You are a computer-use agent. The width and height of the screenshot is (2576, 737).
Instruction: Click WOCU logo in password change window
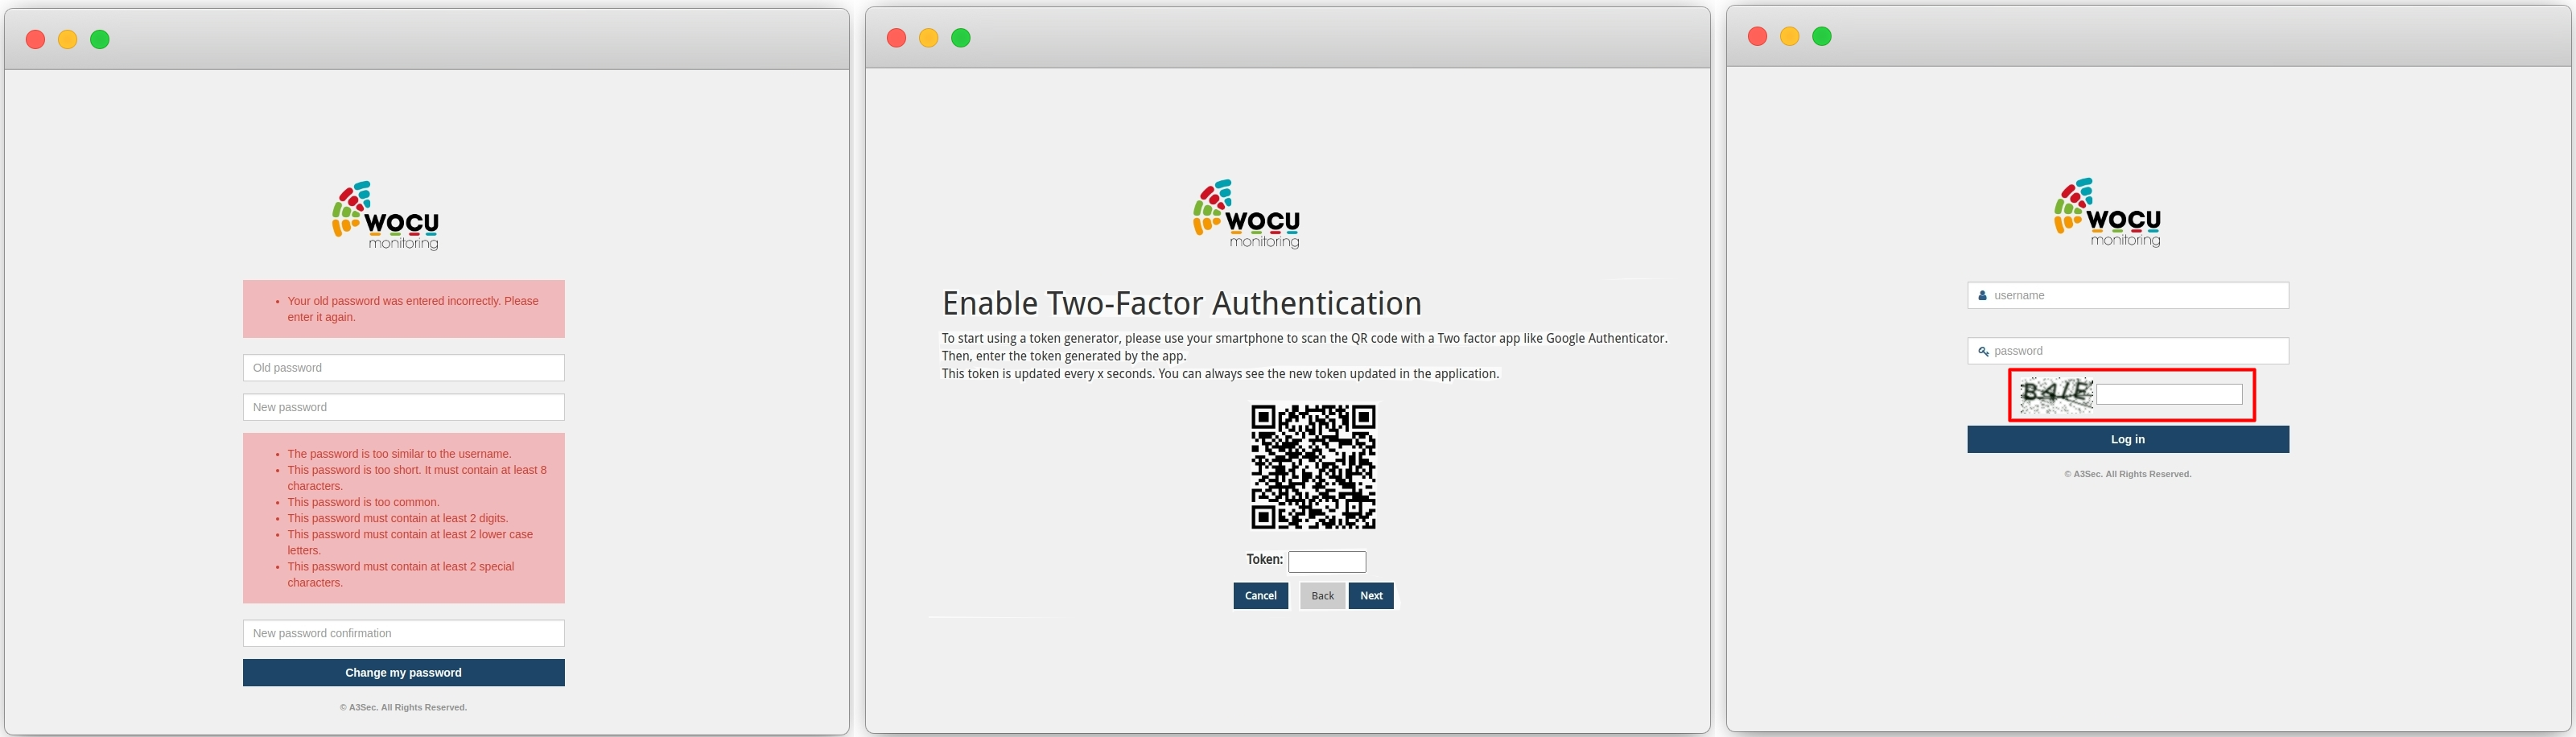coord(386,216)
